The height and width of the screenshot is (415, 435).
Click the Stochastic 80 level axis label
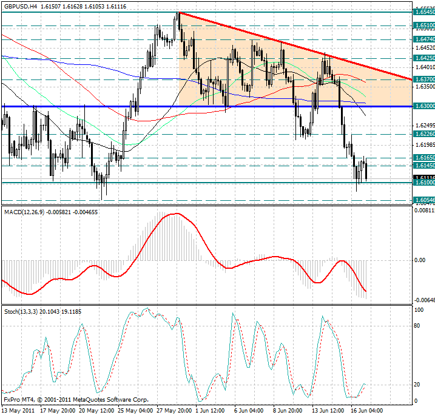(417, 326)
